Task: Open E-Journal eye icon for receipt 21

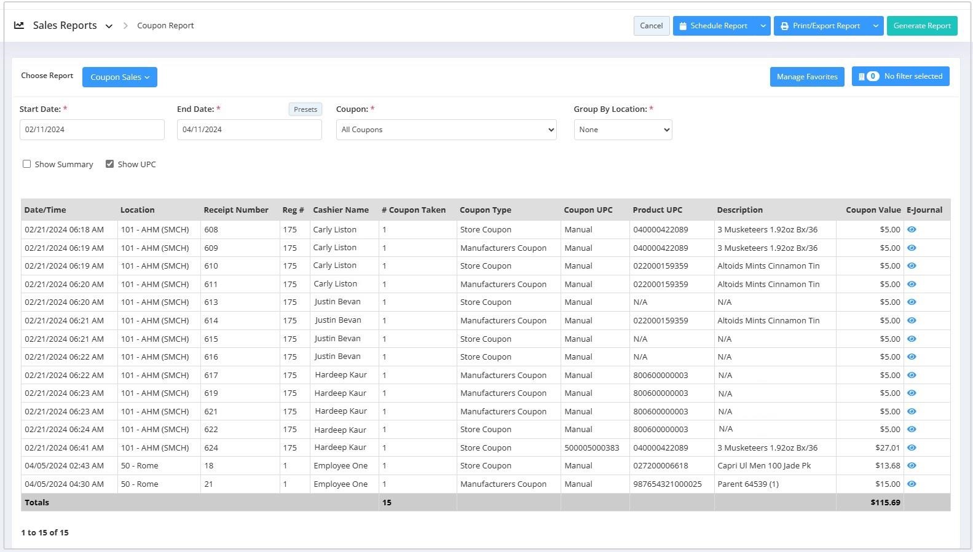Action: pos(912,484)
